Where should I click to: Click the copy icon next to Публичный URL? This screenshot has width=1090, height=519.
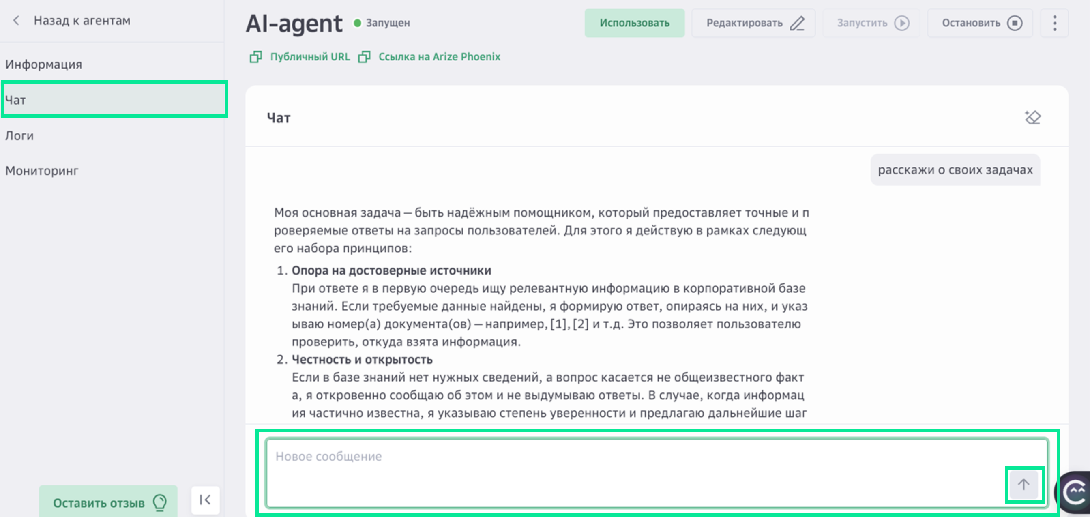(x=256, y=57)
